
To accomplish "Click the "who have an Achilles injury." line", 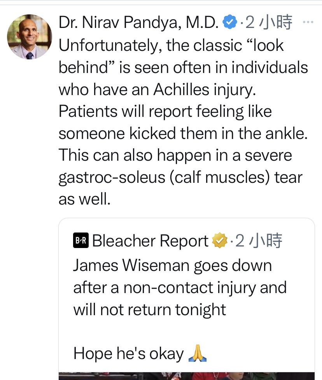I will coord(158,90).
